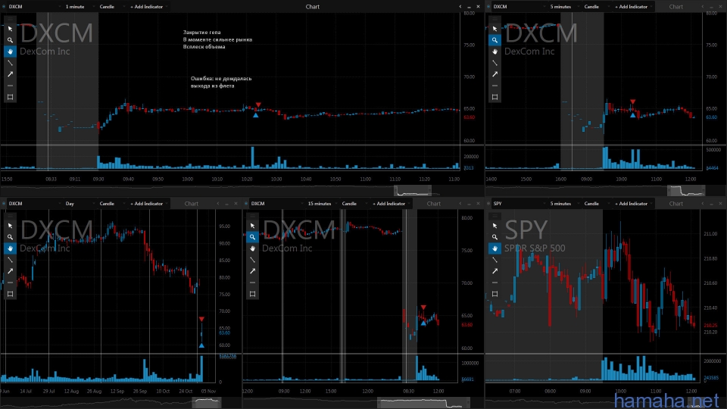Click the Chart title tab of 15 minutes panel
Screen dimensions: 727x409
[434, 204]
